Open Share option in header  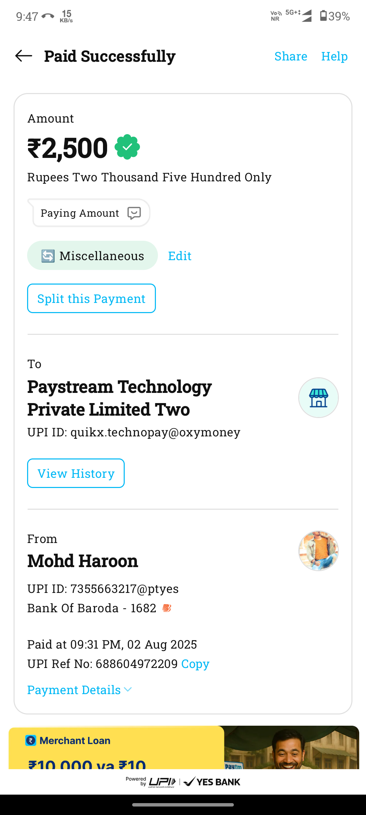(290, 56)
